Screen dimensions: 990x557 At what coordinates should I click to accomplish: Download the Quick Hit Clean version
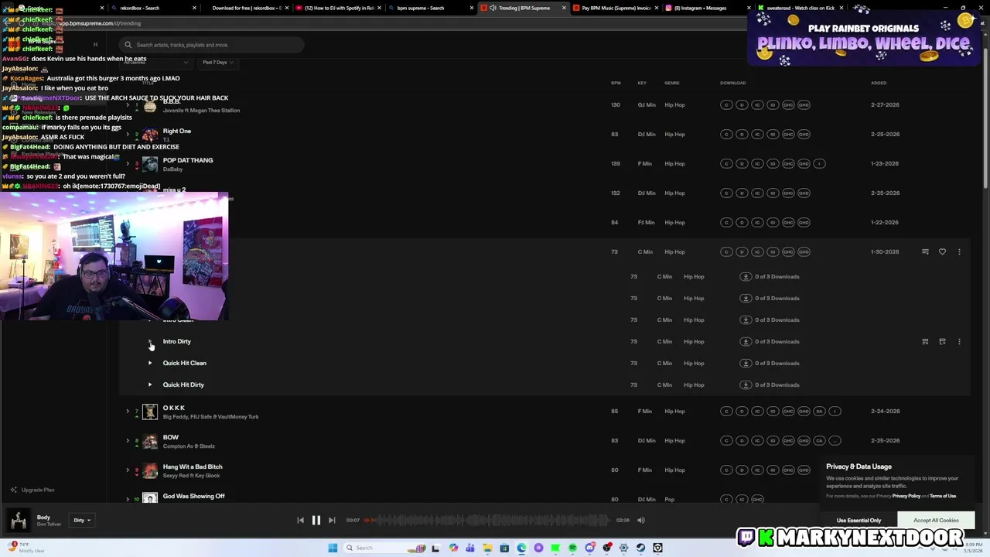(746, 363)
